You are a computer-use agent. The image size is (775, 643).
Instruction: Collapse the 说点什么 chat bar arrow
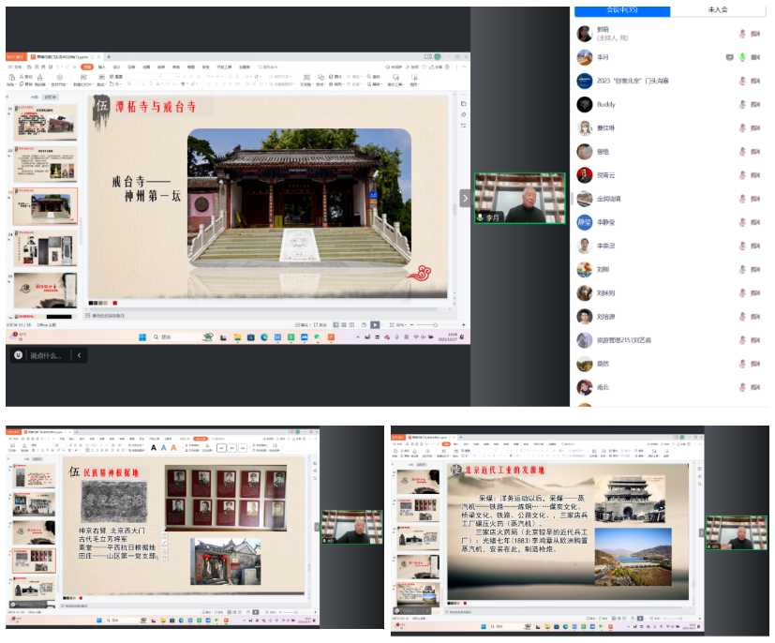click(x=80, y=355)
